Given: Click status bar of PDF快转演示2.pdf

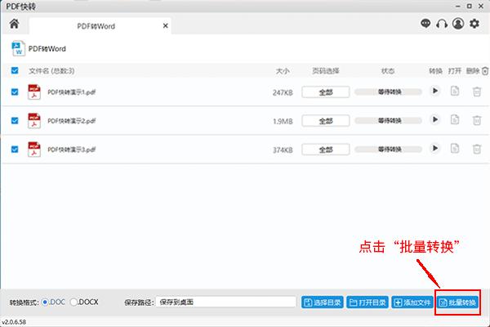Looking at the screenshot, I should coord(388,120).
